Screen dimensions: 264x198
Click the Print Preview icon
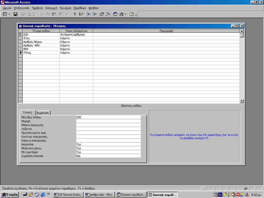(29, 14)
